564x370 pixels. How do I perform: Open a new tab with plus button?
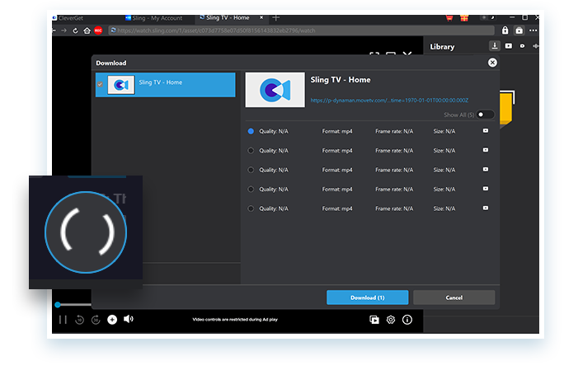point(276,17)
